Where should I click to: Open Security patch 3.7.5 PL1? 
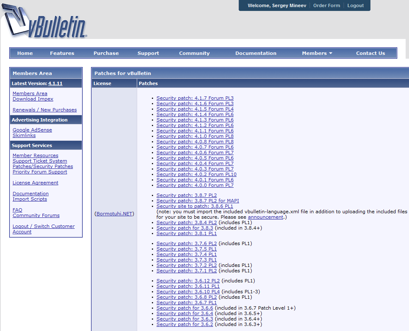tap(187, 249)
